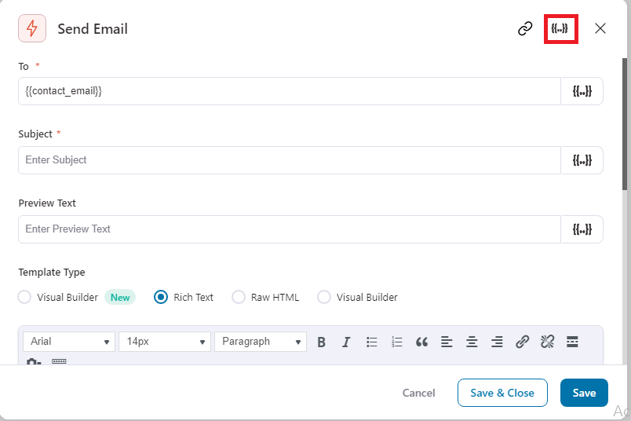Image resolution: width=631 pixels, height=421 pixels.
Task: Click the New badge next to Visual Builder
Action: tap(120, 298)
